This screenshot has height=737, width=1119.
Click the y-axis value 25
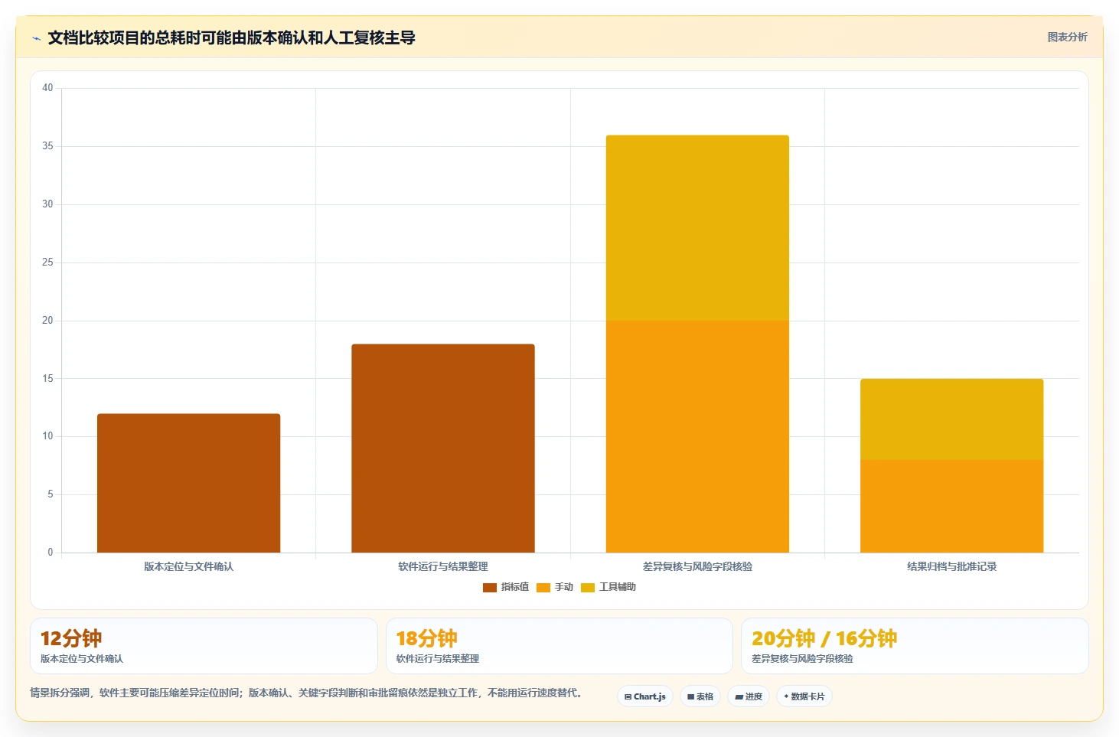pos(47,263)
